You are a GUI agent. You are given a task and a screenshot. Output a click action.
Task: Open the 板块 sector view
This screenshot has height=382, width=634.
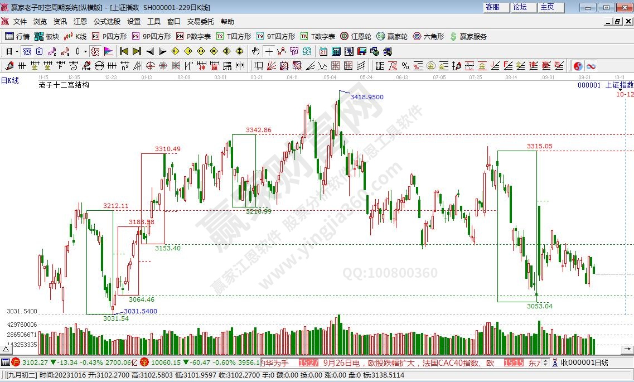pyautogui.click(x=46, y=36)
